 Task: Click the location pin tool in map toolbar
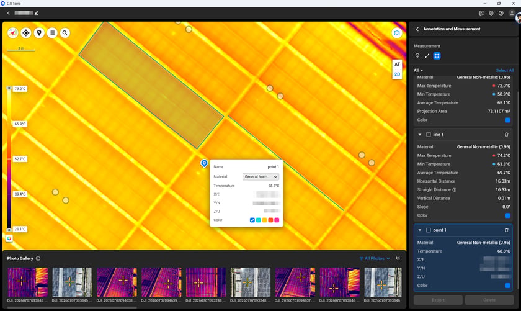point(39,33)
